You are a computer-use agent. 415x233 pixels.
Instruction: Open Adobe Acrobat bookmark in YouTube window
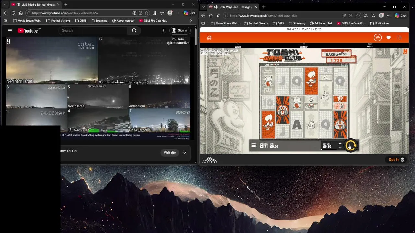tap(123, 21)
